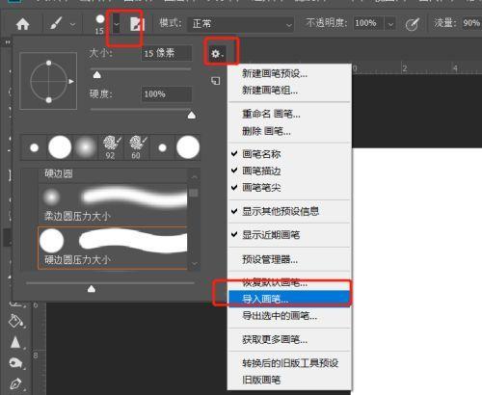Adjust the 大小 size slider handle
This screenshot has width=482, height=395.
[x=96, y=75]
